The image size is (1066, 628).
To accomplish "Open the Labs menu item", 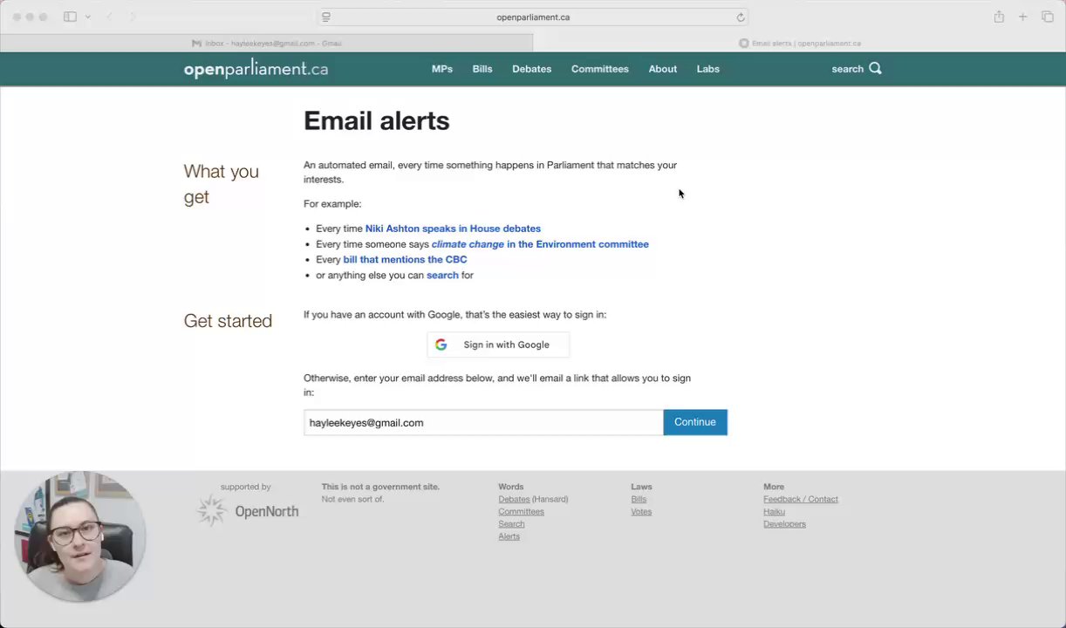I will click(x=707, y=69).
